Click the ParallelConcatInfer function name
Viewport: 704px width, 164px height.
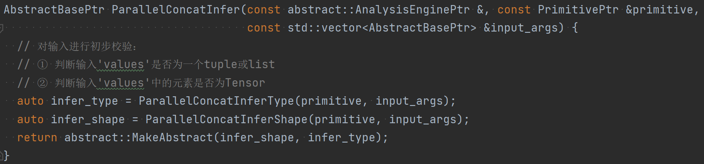tap(176, 10)
